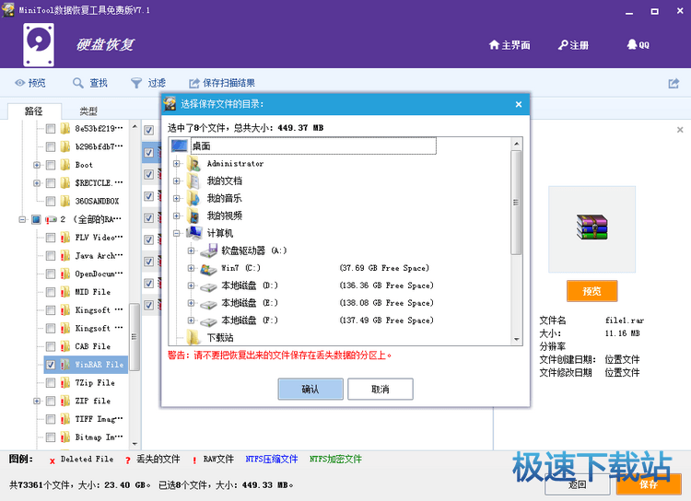The width and height of the screenshot is (691, 501).
Task: Select the Bitmap Im tree item
Action: point(100,437)
